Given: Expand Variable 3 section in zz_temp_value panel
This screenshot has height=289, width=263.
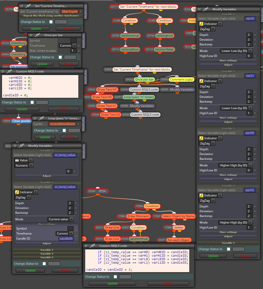Looking at the screenshot, I should (47, 250).
